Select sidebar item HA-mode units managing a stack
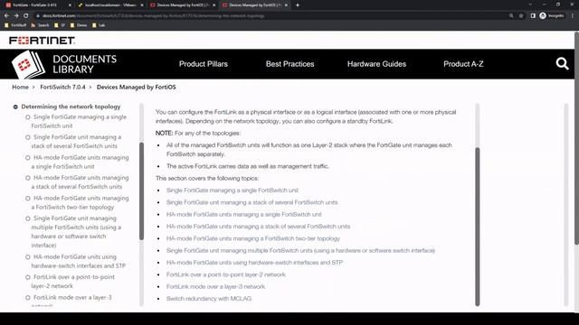 tap(80, 182)
